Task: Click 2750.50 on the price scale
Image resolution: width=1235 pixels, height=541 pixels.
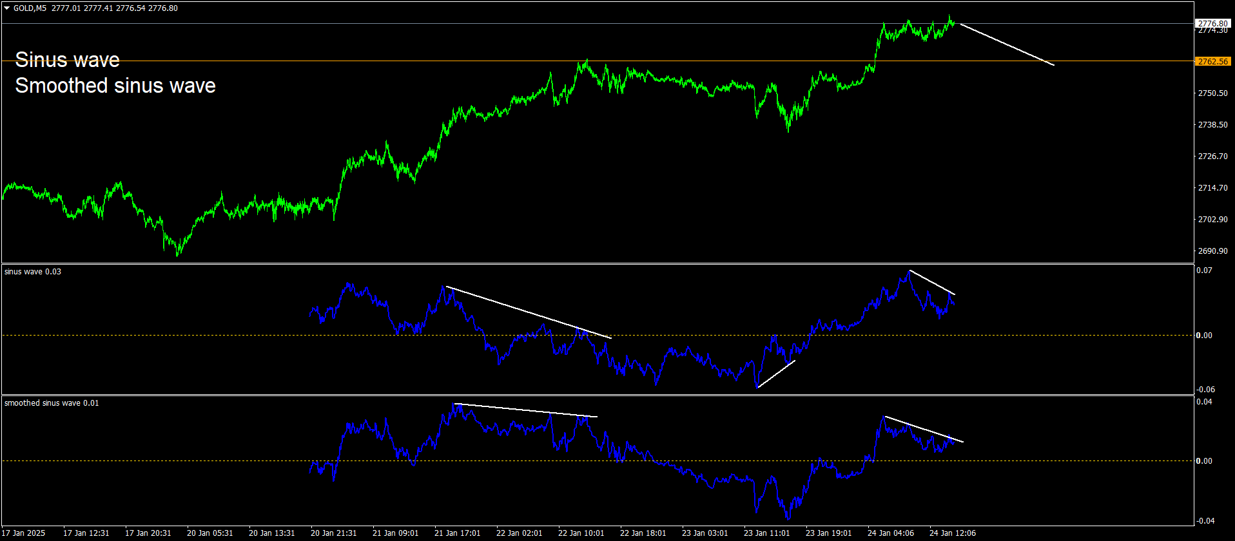Action: click(1212, 93)
